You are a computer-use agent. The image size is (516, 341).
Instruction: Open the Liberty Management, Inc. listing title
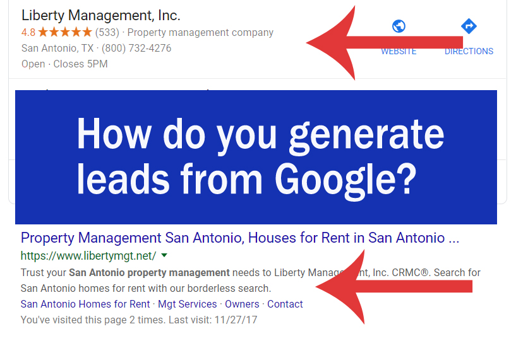100,15
